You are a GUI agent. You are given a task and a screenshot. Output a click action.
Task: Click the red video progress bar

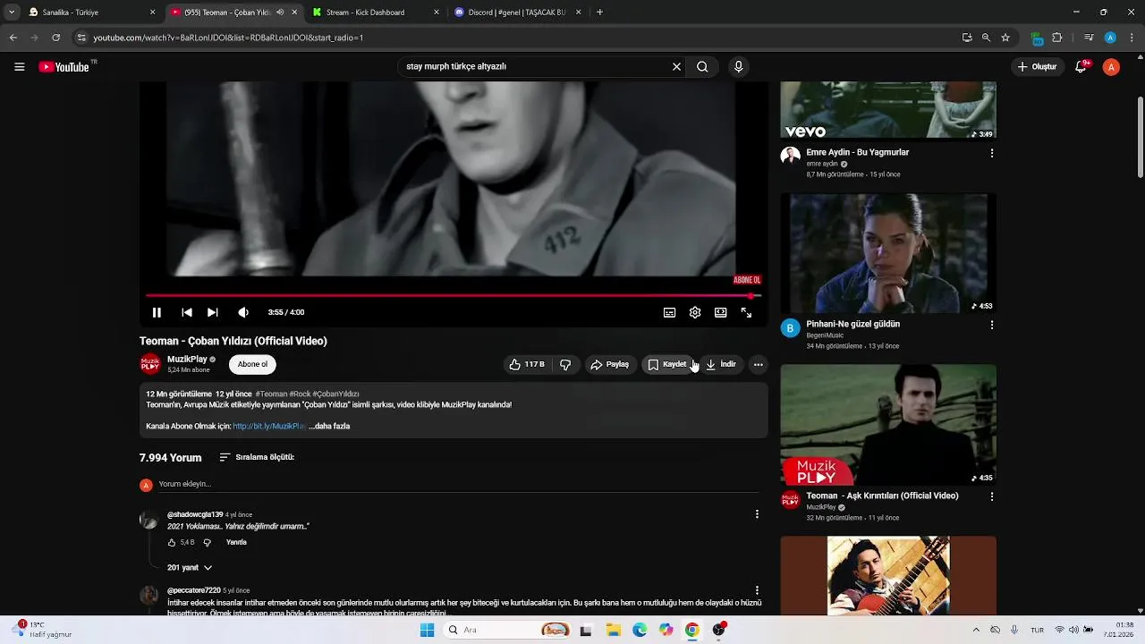pos(453,295)
